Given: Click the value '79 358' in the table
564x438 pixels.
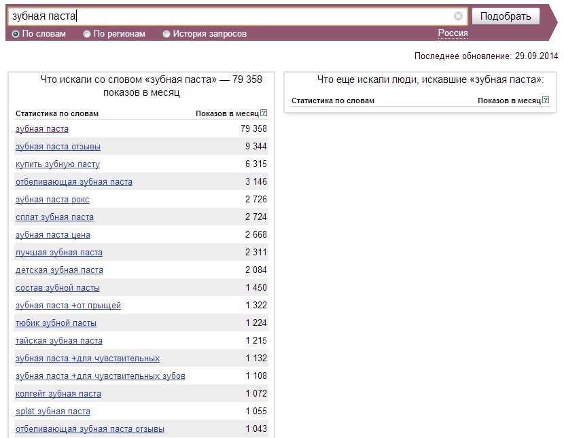Looking at the screenshot, I should click(254, 128).
